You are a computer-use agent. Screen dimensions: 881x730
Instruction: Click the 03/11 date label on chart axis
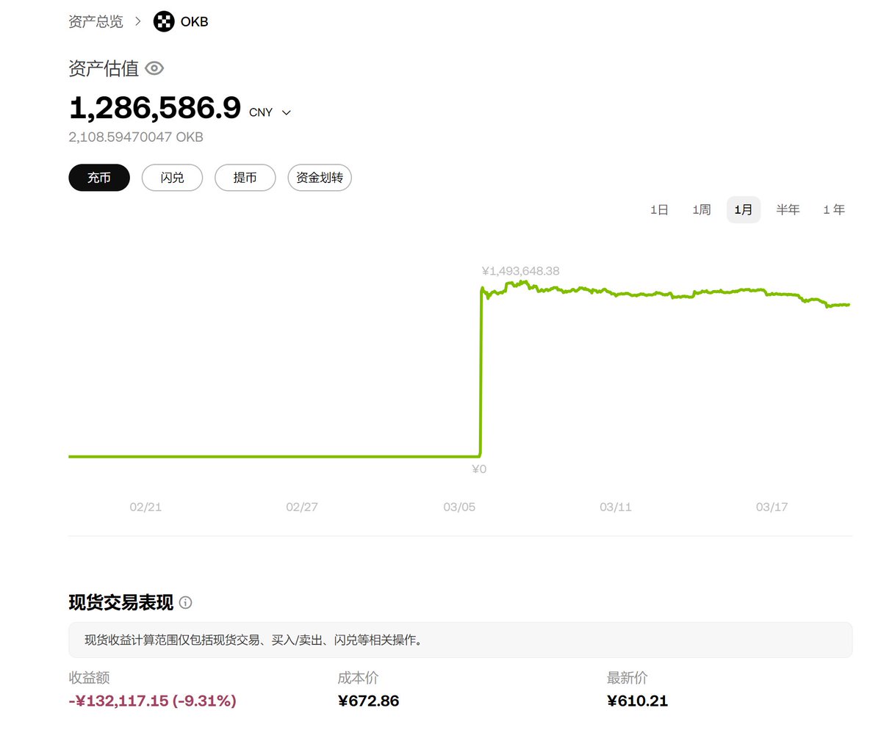tap(615, 506)
